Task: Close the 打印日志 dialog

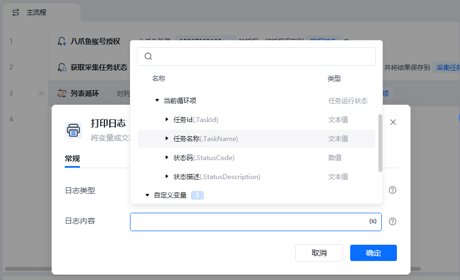Action: (x=393, y=122)
